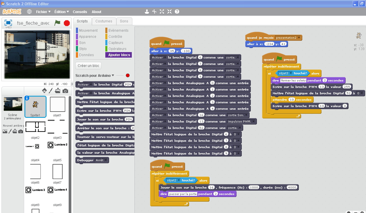Click the Créer un bloc button
This screenshot has height=213, width=366.
88,66
